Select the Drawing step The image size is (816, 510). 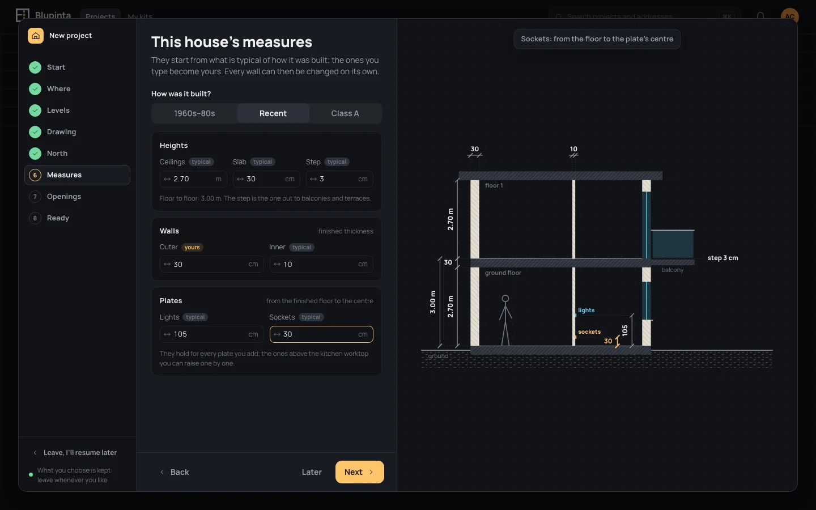click(77, 132)
